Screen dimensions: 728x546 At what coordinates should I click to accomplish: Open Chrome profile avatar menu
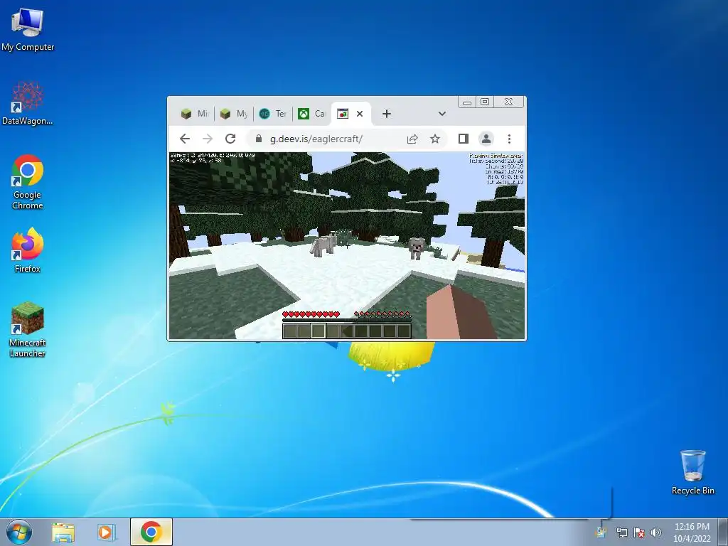(x=486, y=139)
